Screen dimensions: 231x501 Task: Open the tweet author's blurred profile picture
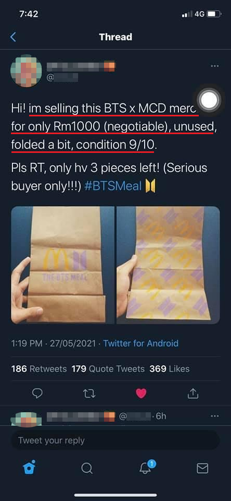pos(26,70)
